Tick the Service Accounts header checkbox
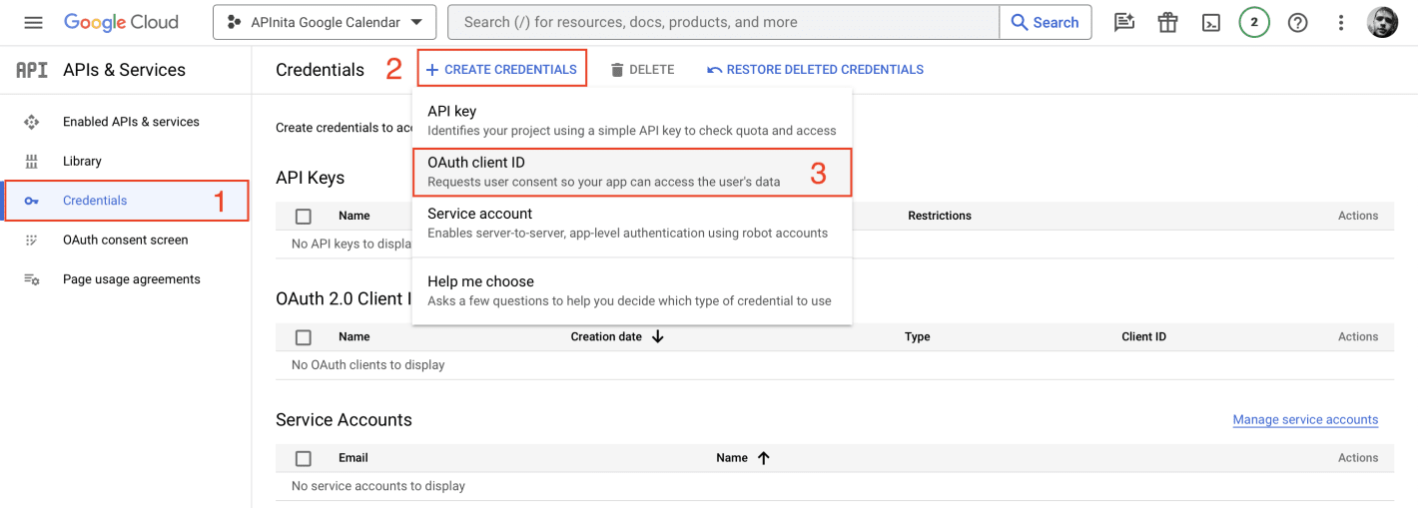 coord(304,458)
